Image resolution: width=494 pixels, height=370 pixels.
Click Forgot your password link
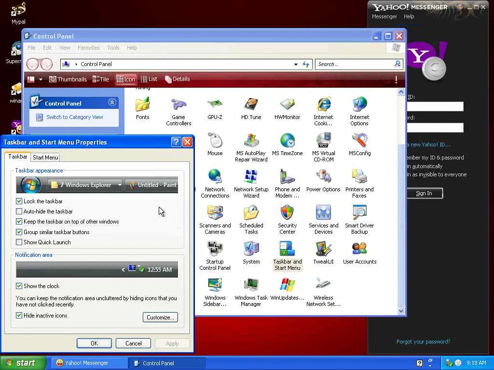[x=423, y=342]
